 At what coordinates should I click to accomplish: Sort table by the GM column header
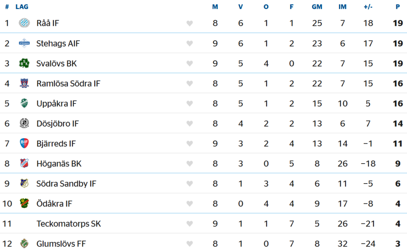317,7
